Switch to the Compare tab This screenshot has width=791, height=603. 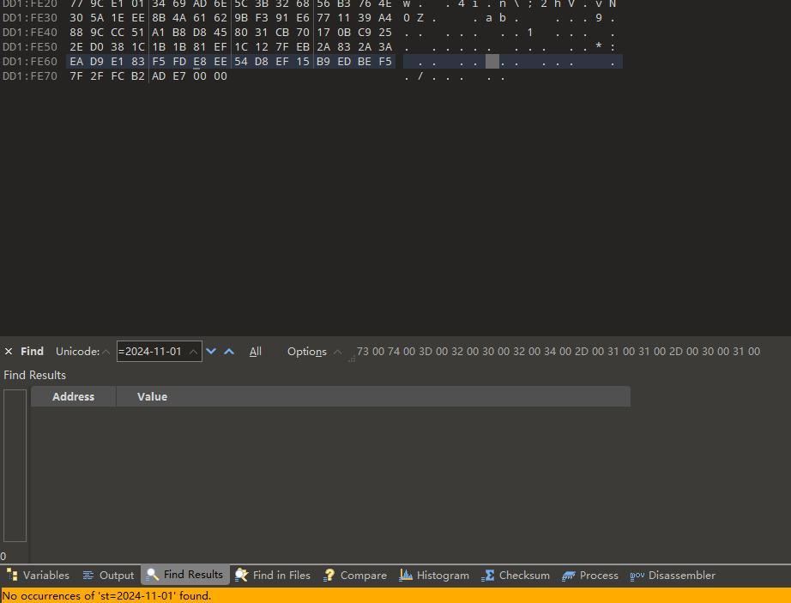pos(356,576)
